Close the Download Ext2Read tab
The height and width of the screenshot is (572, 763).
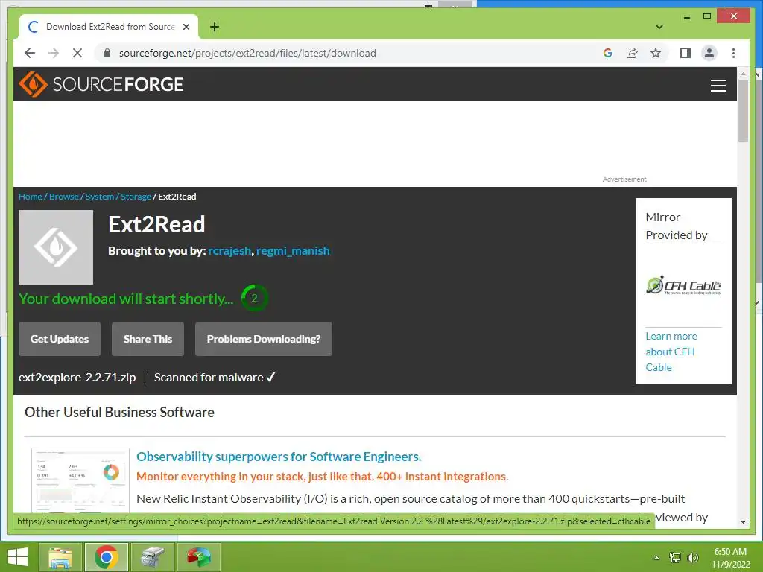tap(186, 27)
